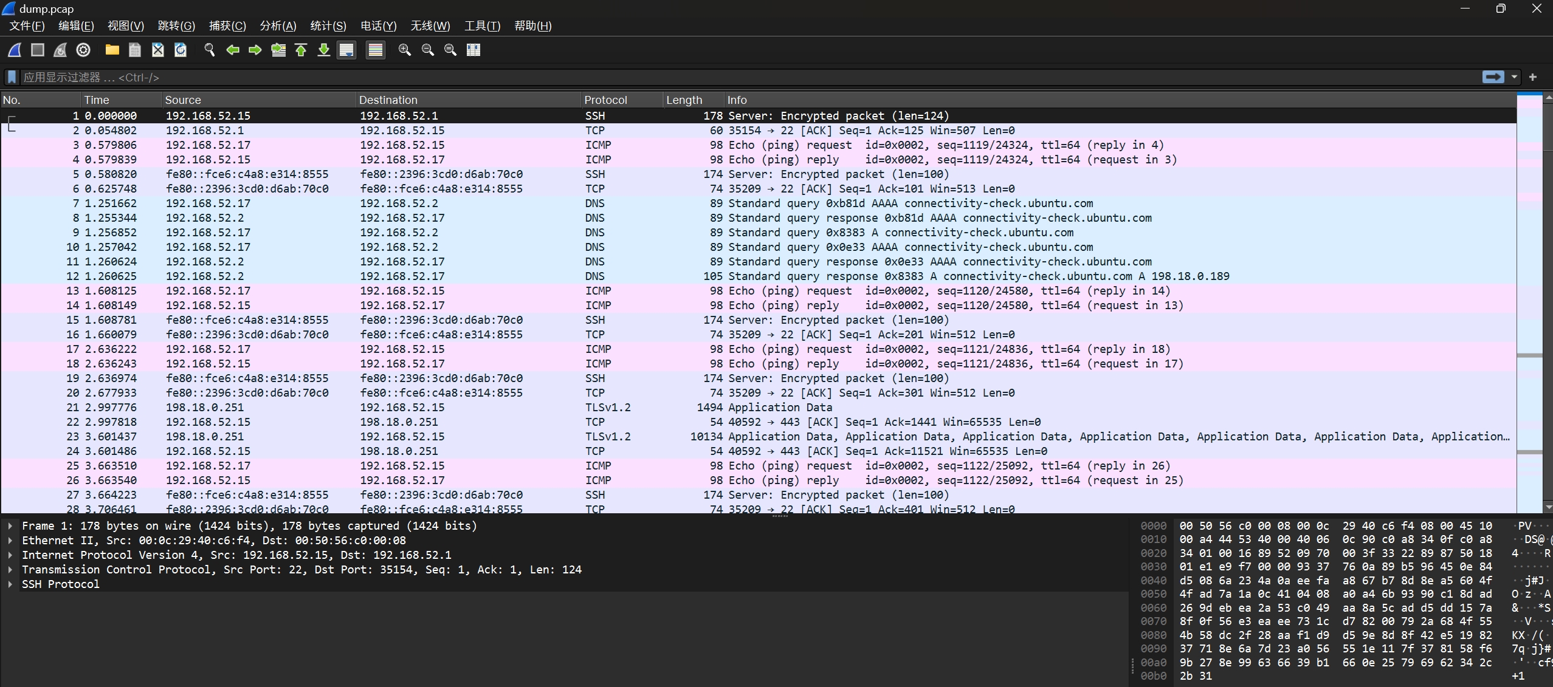Jump to the first packet

301,50
